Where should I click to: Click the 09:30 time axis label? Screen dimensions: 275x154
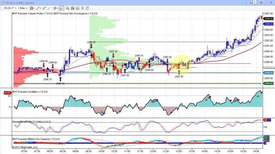click(x=89, y=151)
